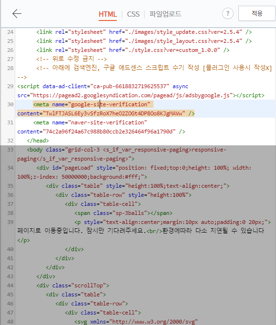Select line number 39 in gutter
Viewport: 276px width, 325px height.
(x=10, y=222)
